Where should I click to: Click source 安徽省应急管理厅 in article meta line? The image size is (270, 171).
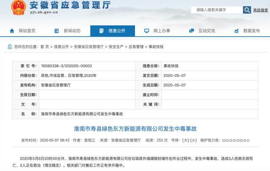click(x=126, y=140)
